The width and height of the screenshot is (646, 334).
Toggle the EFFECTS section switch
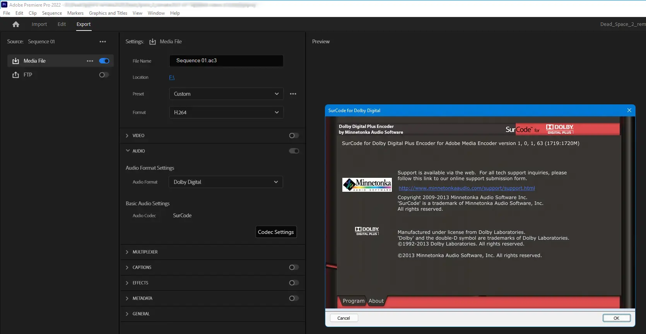point(294,283)
